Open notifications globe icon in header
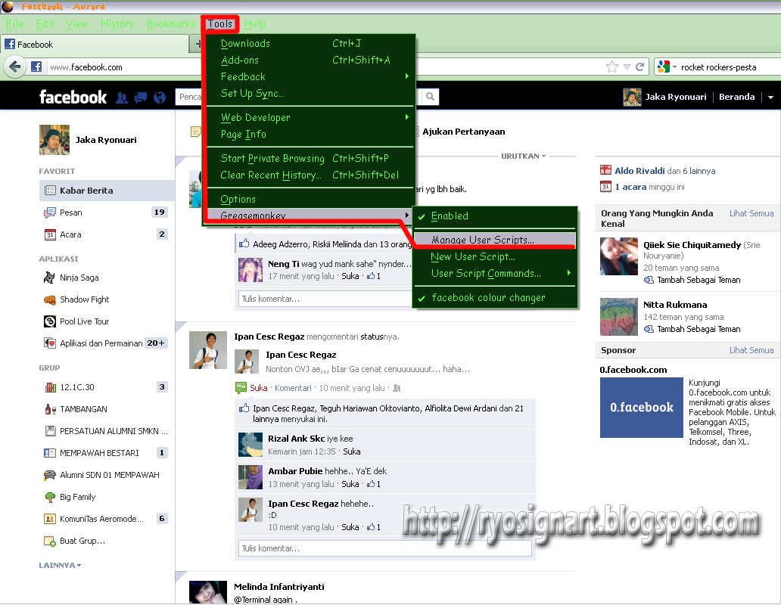The width and height of the screenshot is (781, 605). click(x=160, y=98)
